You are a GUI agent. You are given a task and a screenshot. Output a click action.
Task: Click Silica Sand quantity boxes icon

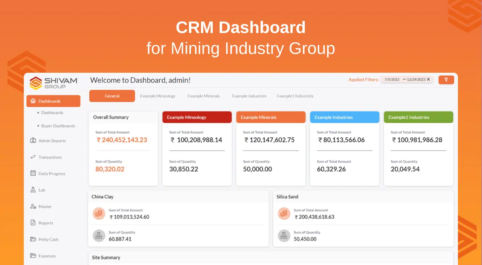[x=284, y=236]
